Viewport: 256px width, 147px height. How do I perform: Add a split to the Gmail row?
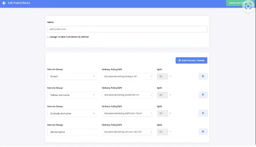pos(170,76)
